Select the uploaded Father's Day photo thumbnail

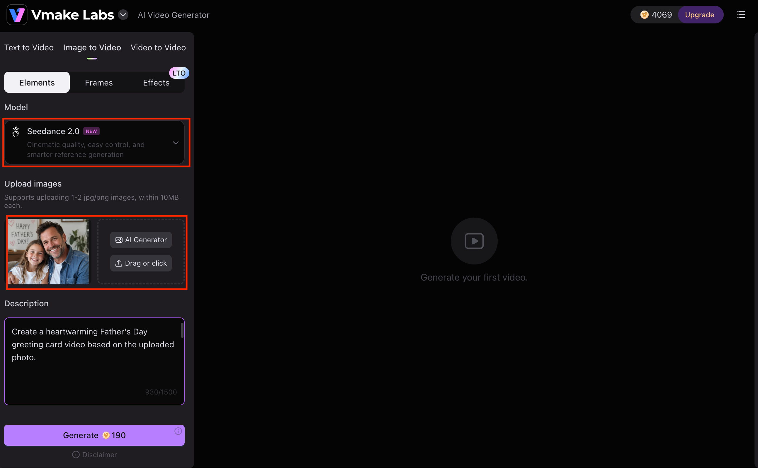(x=48, y=252)
